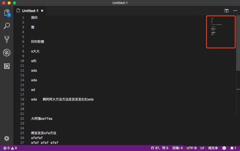The height and width of the screenshot is (151, 240).
Task: Click the errors count in status bar
Action: 6,148
